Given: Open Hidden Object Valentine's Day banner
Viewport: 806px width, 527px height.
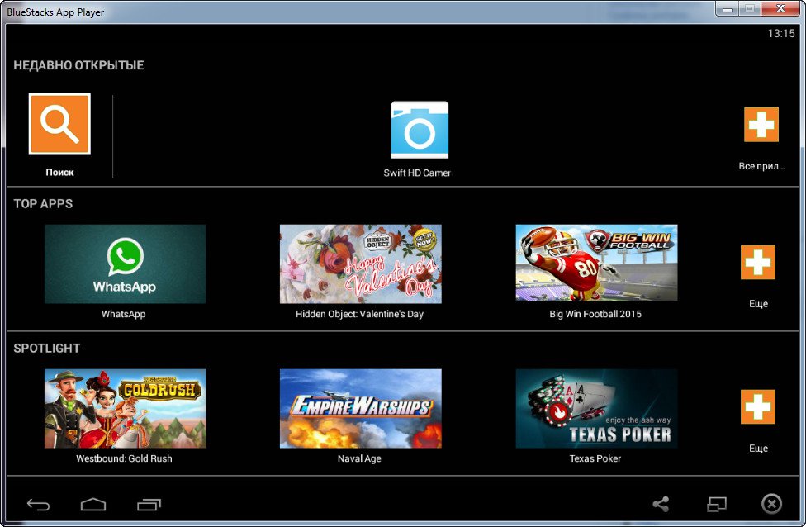Looking at the screenshot, I should 360,263.
